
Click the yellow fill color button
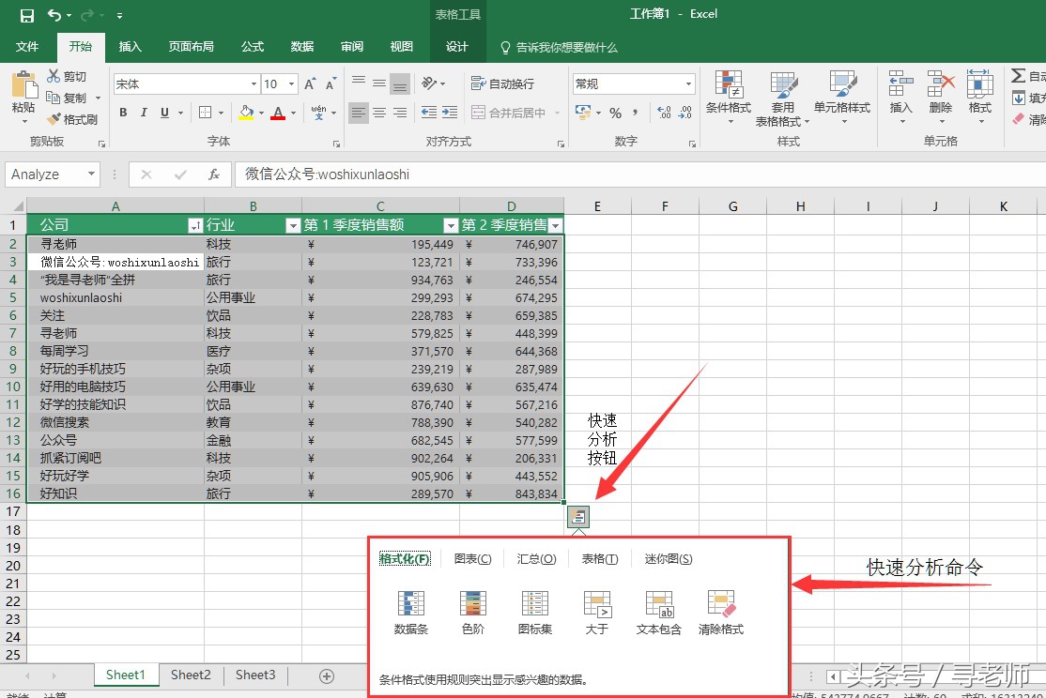click(246, 113)
